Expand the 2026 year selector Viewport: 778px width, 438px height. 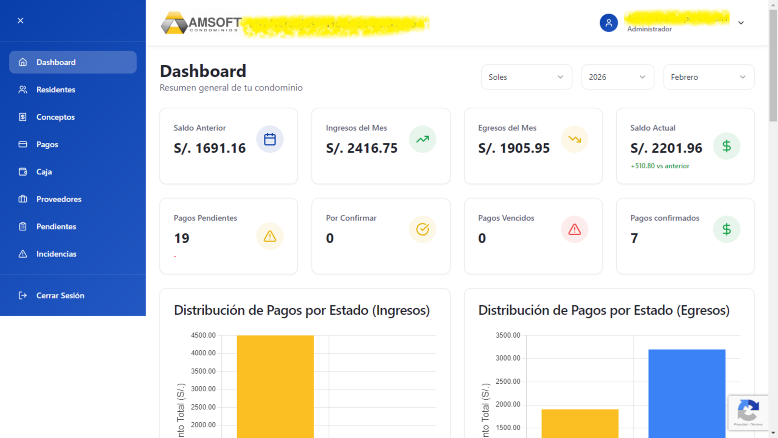[x=618, y=77]
